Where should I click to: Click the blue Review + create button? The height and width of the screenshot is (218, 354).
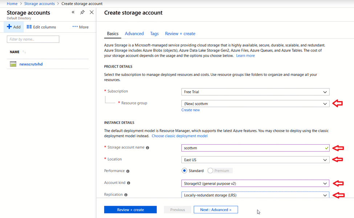point(130,210)
